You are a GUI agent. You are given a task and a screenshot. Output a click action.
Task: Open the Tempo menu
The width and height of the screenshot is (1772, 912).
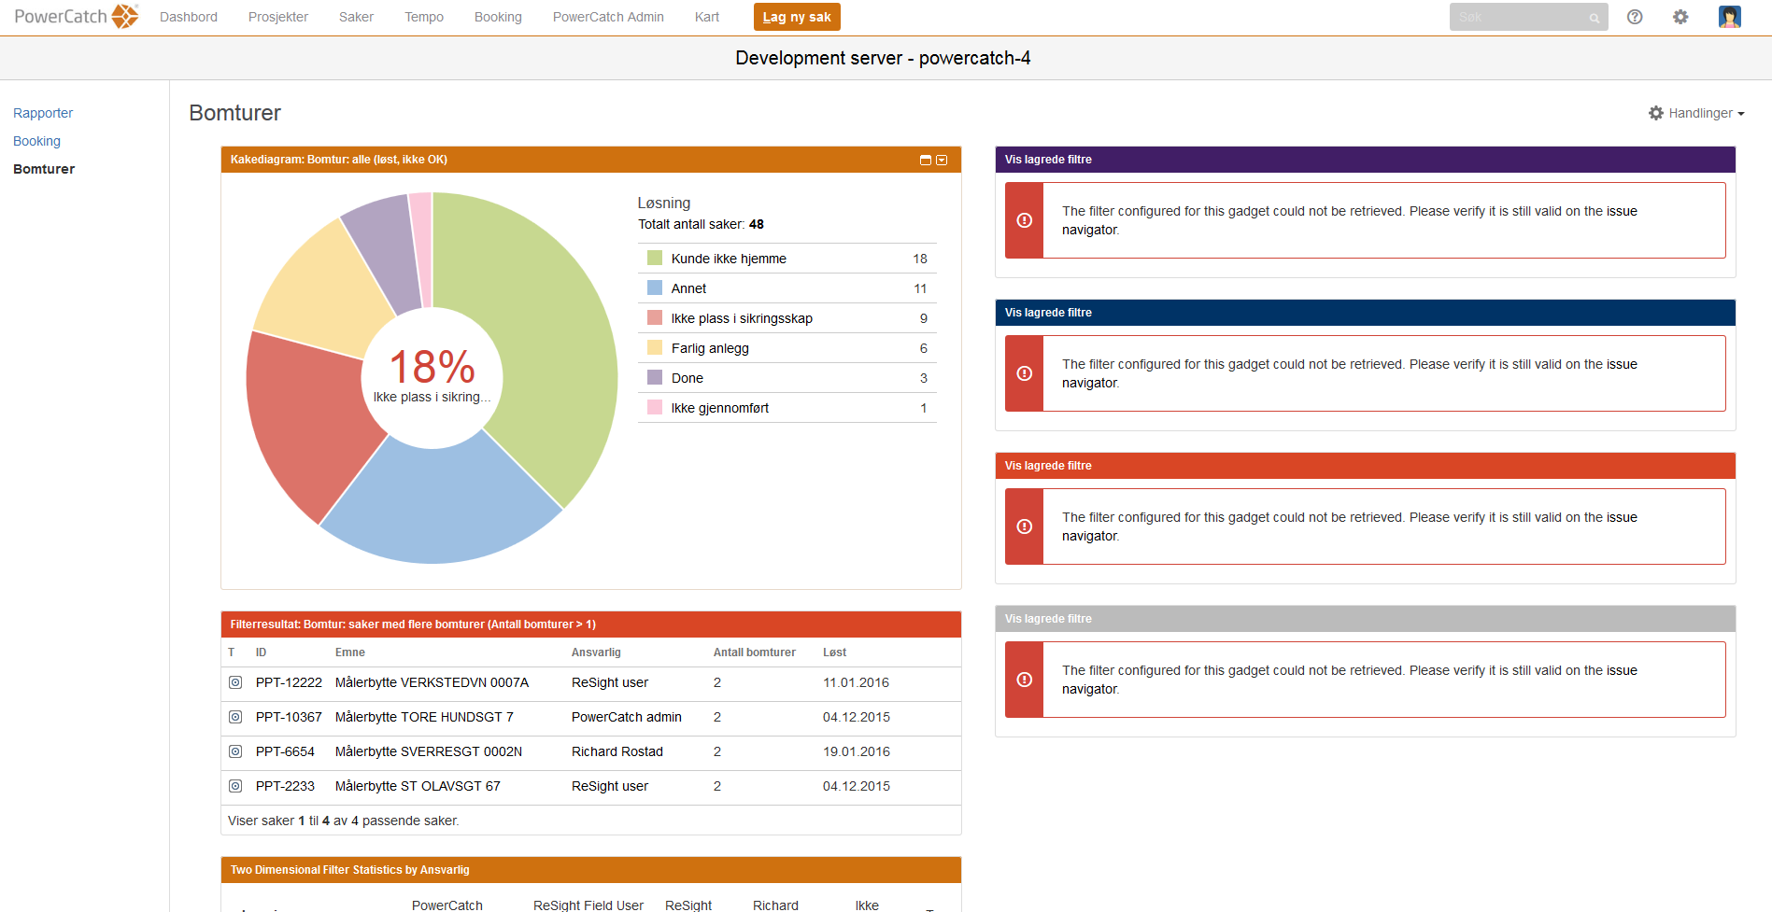click(x=423, y=17)
